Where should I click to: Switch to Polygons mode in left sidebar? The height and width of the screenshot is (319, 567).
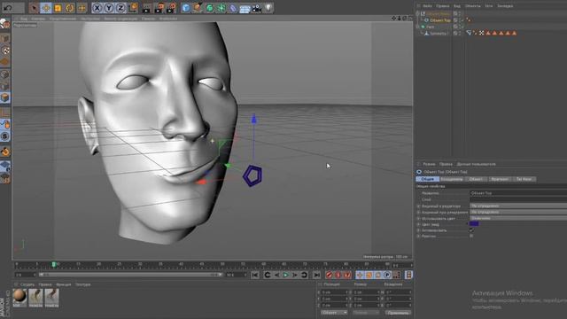tap(4, 97)
